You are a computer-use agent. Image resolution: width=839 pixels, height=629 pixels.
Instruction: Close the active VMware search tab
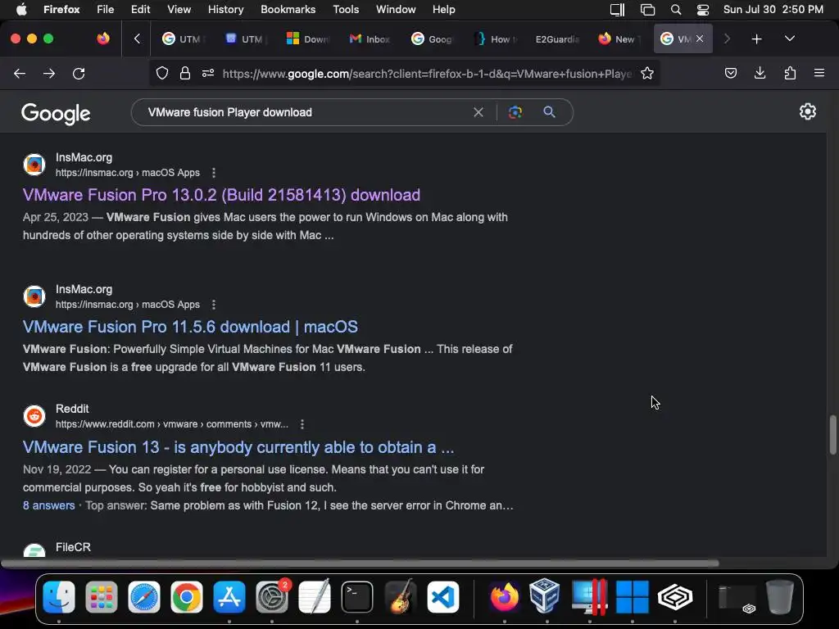point(700,38)
